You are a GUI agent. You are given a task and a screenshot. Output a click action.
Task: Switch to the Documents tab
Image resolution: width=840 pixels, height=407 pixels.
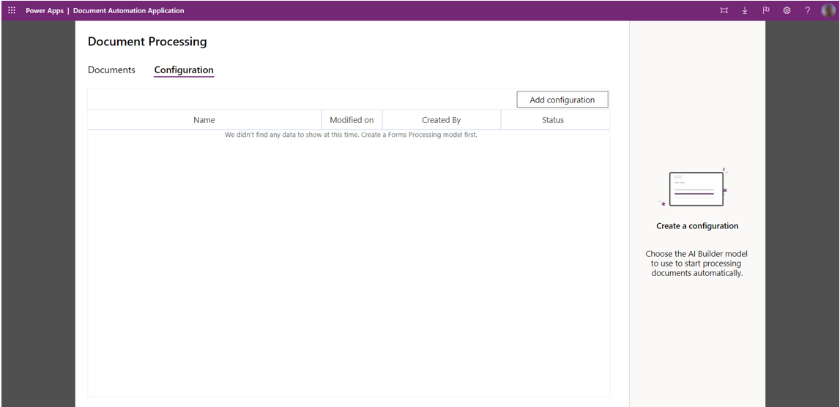111,70
